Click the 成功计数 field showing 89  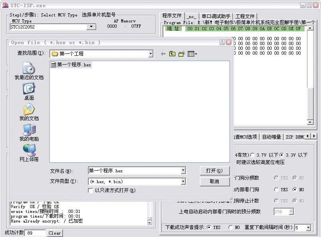35,233
